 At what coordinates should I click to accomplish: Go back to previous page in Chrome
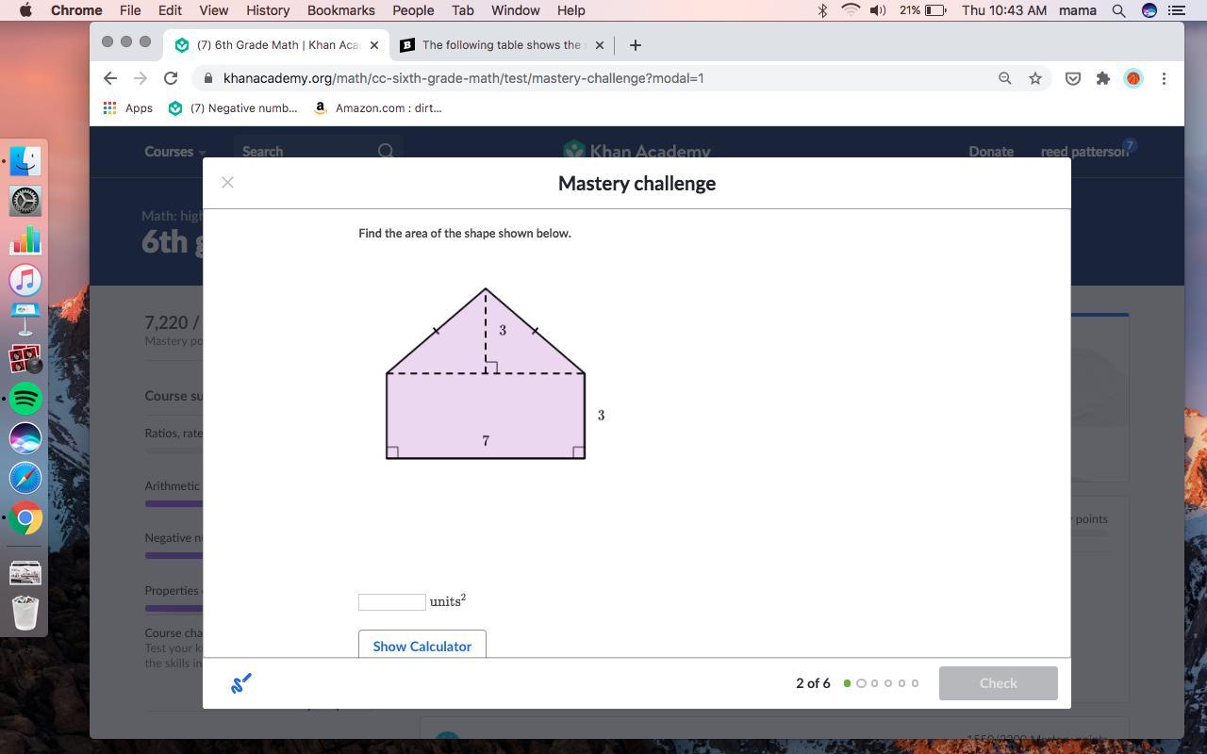pyautogui.click(x=110, y=78)
